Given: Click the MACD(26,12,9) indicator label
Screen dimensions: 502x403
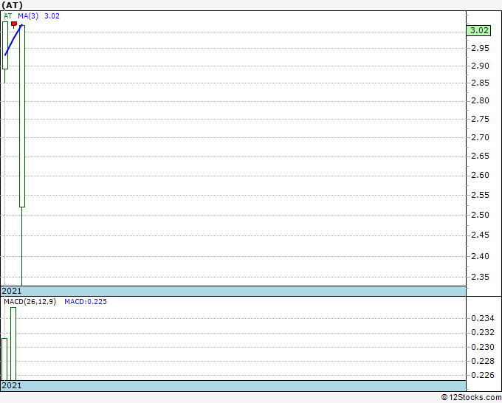Looking at the screenshot, I should (30, 302).
